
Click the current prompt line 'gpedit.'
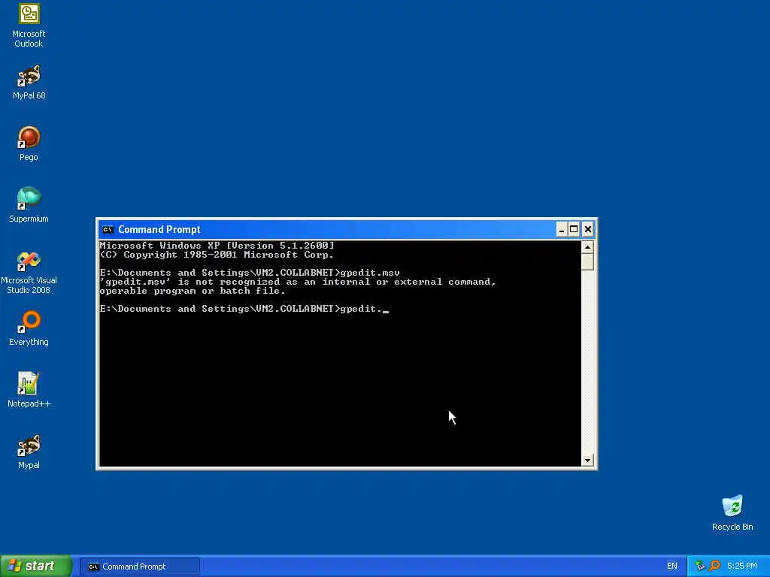point(244,309)
